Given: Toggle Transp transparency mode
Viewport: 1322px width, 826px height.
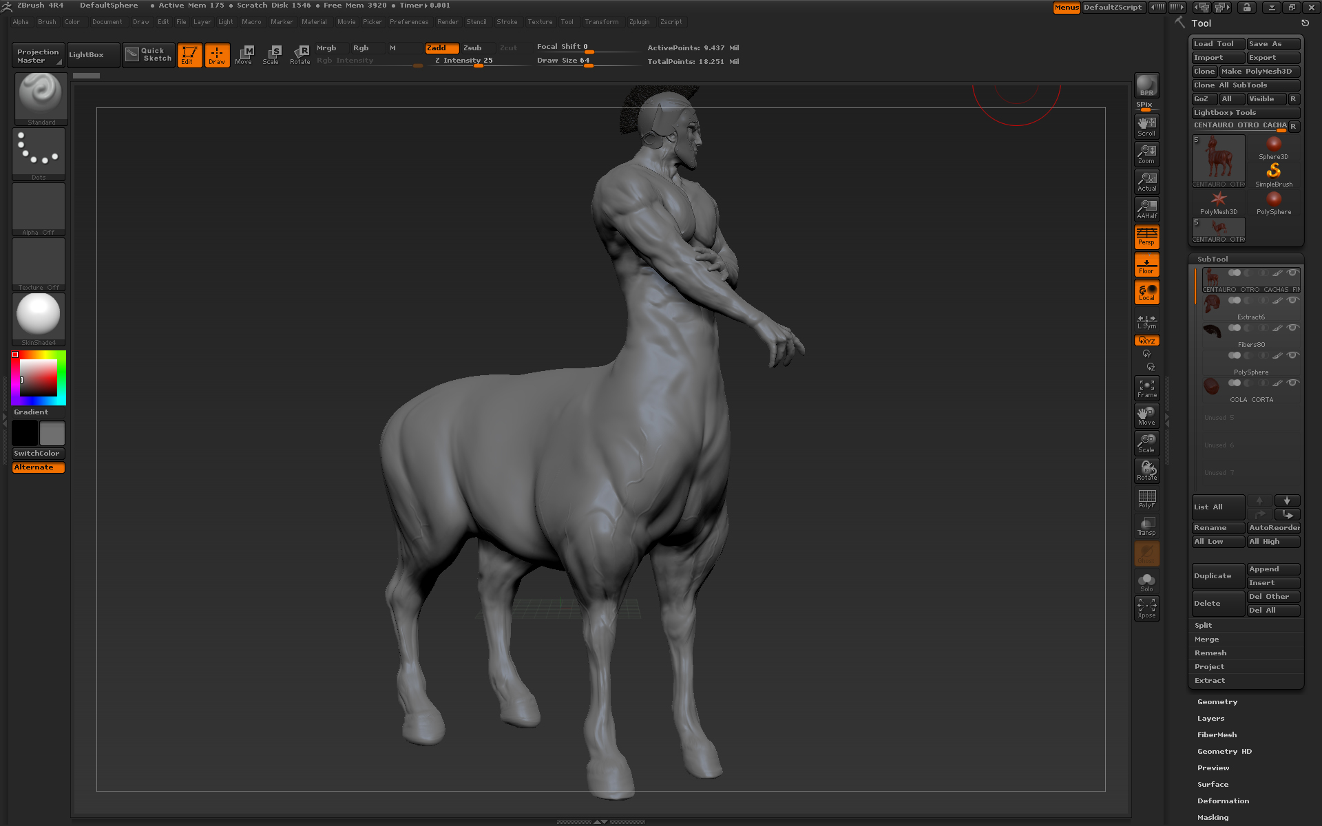Looking at the screenshot, I should tap(1146, 526).
